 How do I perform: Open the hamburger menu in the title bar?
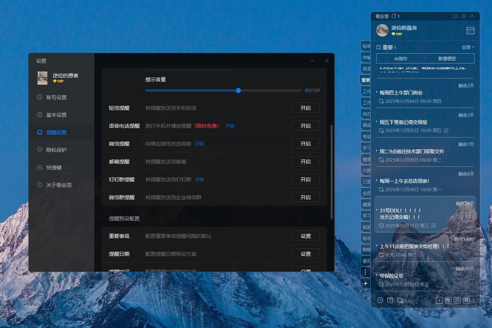(463, 16)
